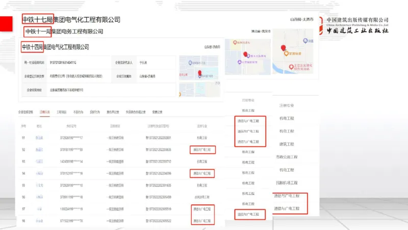
Task: Open the 良好行为 tab
Action: [x=95, y=112]
